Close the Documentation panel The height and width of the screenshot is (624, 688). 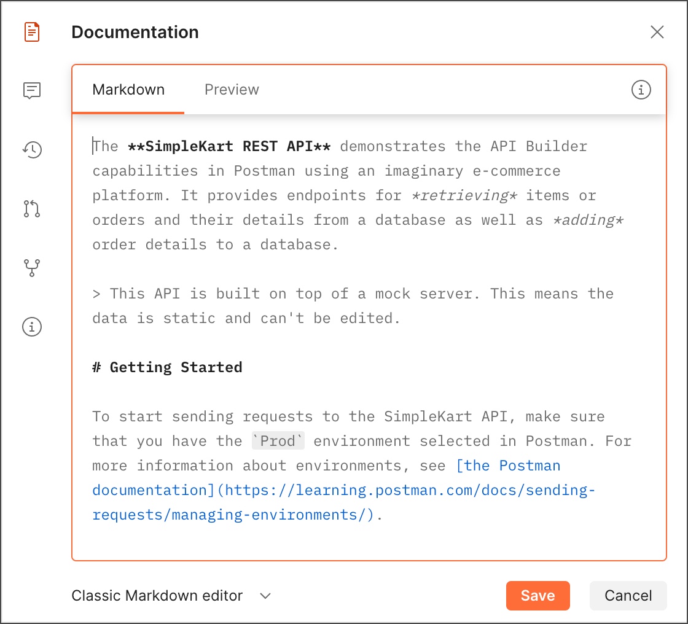[657, 33]
